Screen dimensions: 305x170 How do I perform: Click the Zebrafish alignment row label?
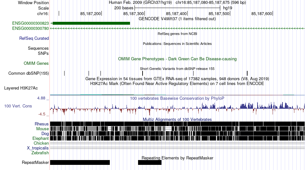[40, 153]
